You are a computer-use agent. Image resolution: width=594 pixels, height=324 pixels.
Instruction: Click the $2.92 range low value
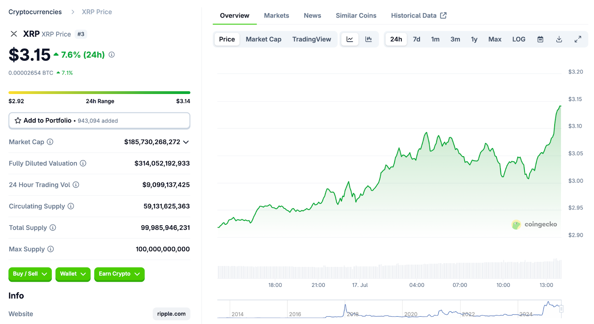click(x=16, y=101)
